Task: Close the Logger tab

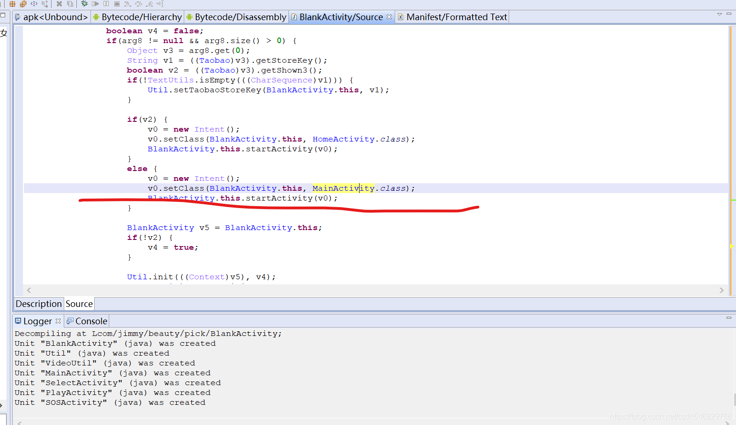Action: click(x=58, y=321)
